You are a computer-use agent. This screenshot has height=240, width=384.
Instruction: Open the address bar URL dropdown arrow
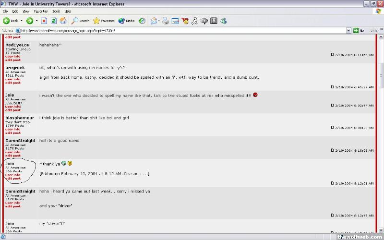point(349,30)
